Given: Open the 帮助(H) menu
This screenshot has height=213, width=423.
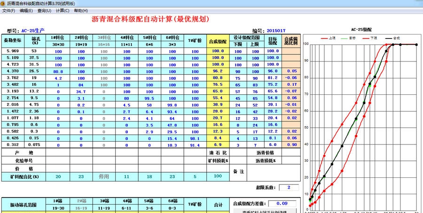Looking at the screenshot, I should click(81, 11).
